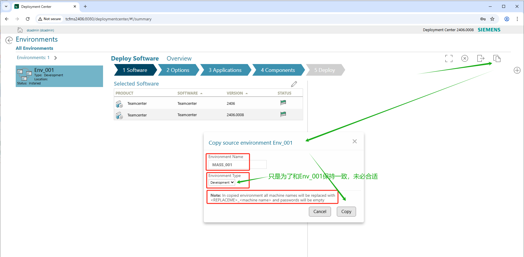Open the tab search dropdown arrow

[6, 6]
